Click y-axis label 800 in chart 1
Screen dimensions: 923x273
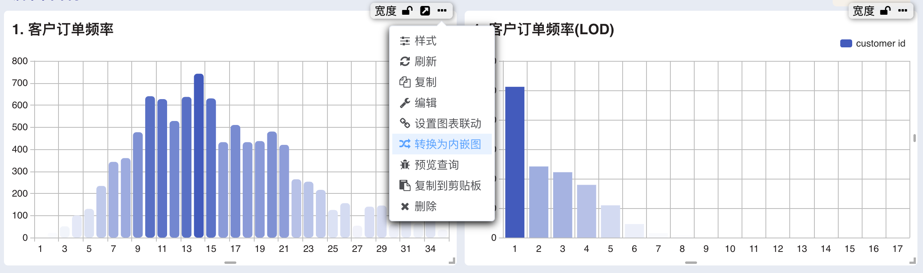(20, 61)
